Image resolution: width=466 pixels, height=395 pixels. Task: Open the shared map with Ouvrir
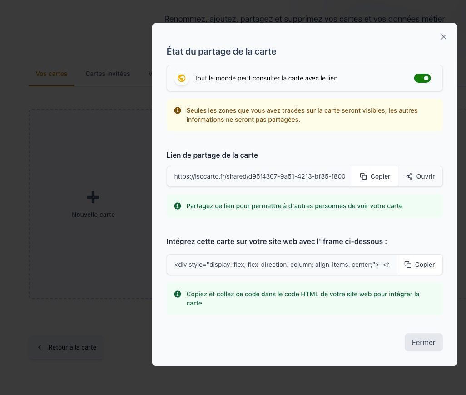[x=420, y=176]
